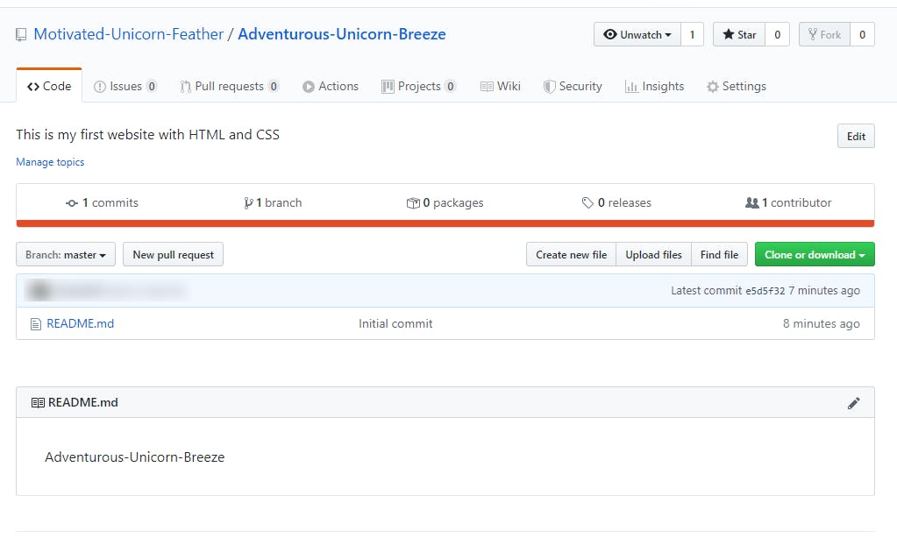Viewport: 897px width, 545px height.
Task: Open the 0 releases link
Action: click(x=616, y=202)
